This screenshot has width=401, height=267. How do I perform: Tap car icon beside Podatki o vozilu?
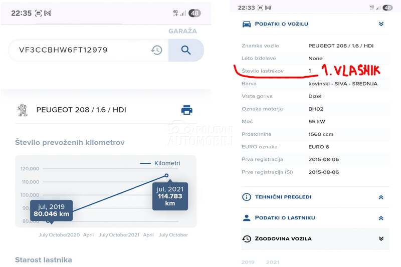[x=247, y=24]
